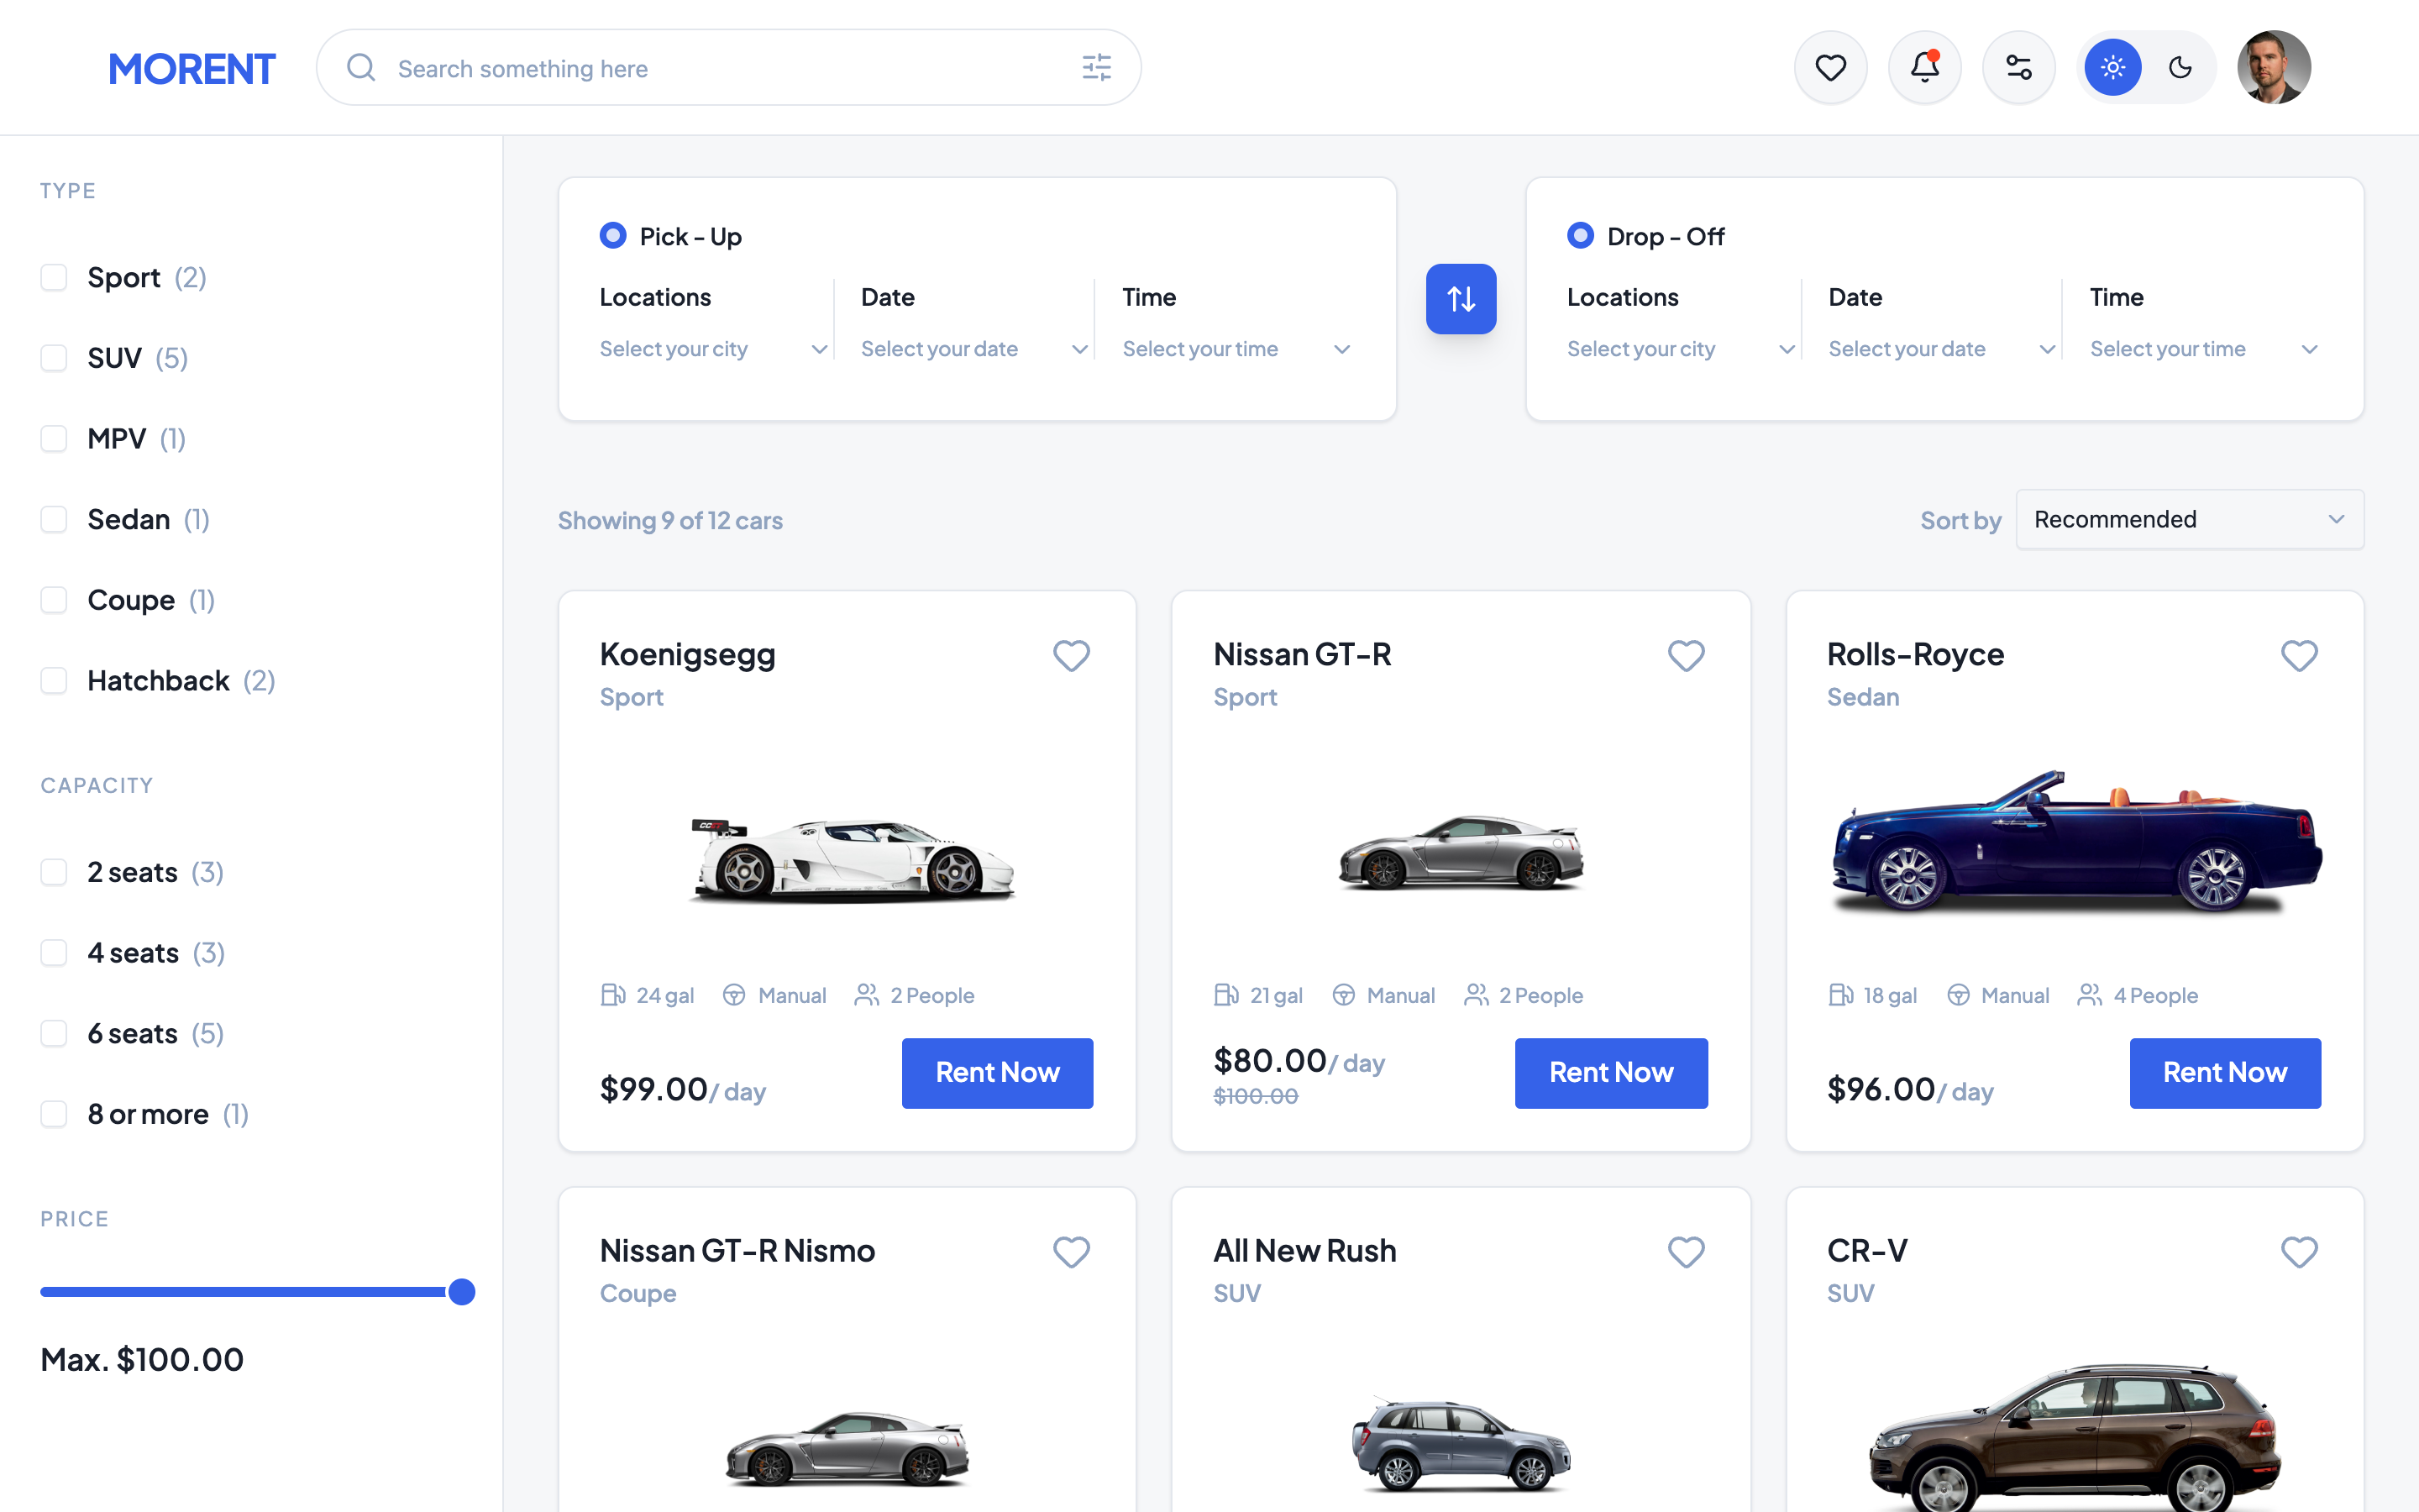Switch to dark mode moon icon
Screen dimensions: 2419x1512
click(x=2180, y=68)
